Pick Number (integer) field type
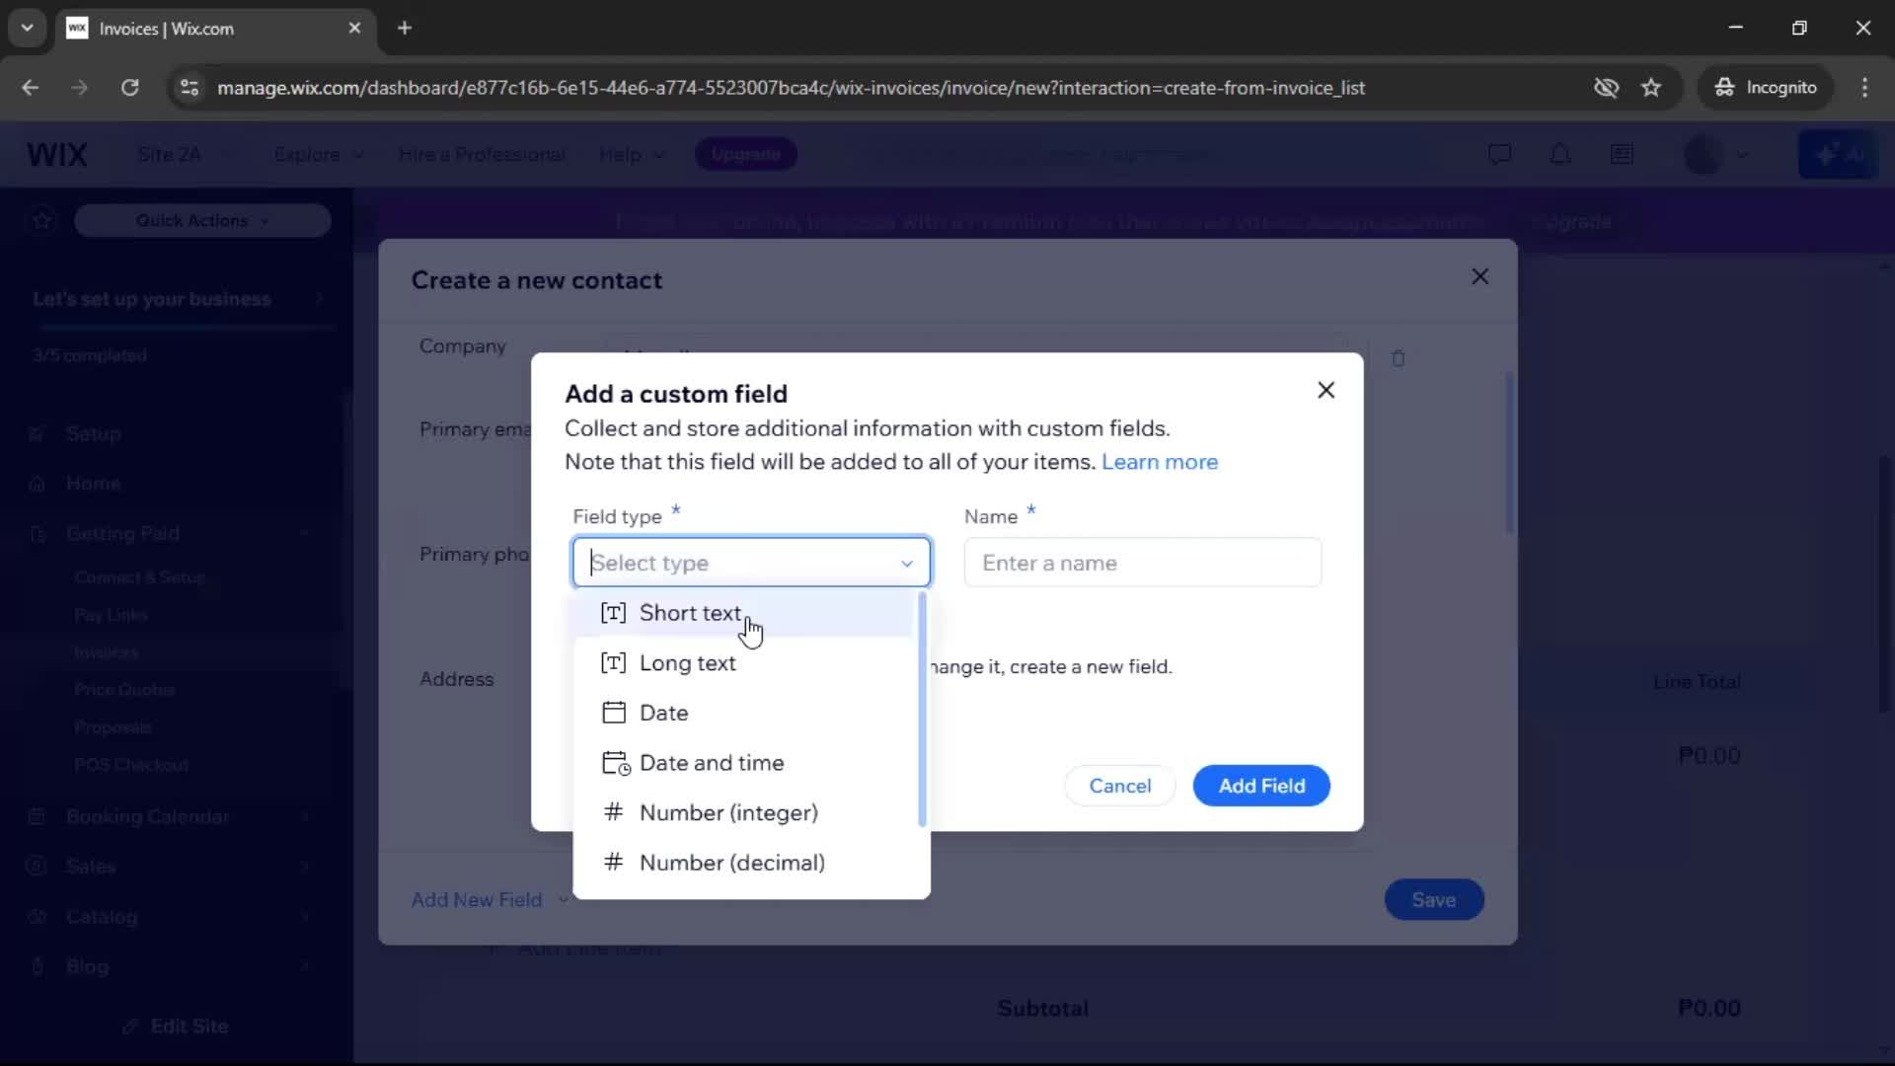This screenshot has width=1895, height=1066. (744, 812)
